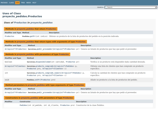
Task: Open proyecto_pedidos link in 'Uses of' heading
Action: (42, 22)
